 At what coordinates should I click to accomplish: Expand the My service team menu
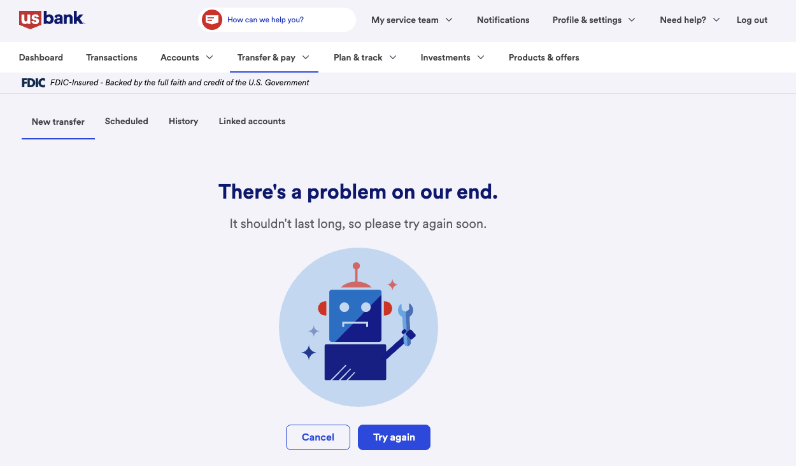pyautogui.click(x=412, y=20)
